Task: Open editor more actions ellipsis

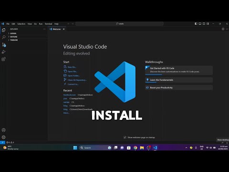Action: coord(227,29)
